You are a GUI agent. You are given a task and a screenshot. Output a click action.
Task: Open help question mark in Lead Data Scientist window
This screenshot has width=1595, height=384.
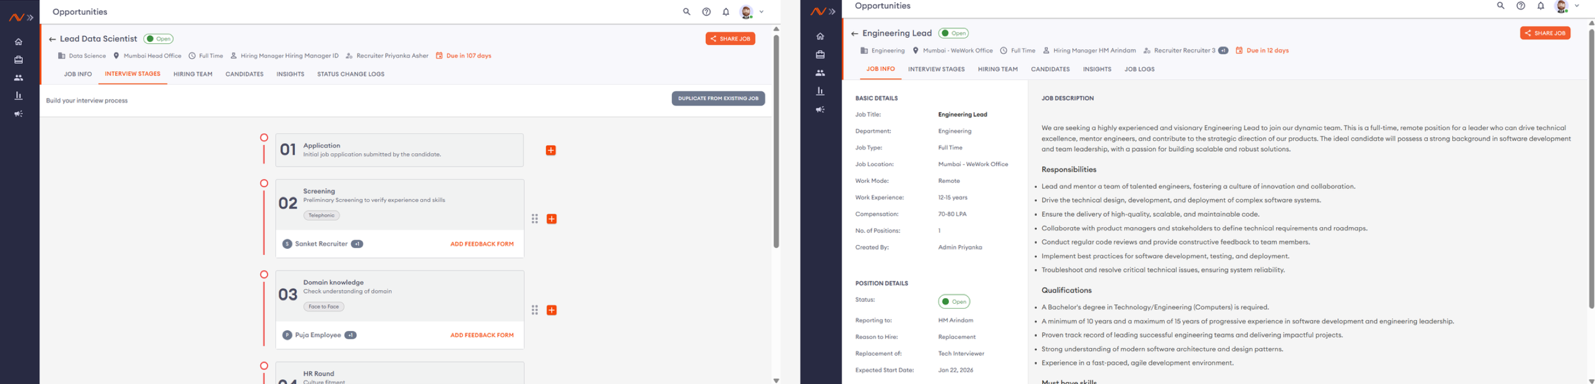[707, 12]
